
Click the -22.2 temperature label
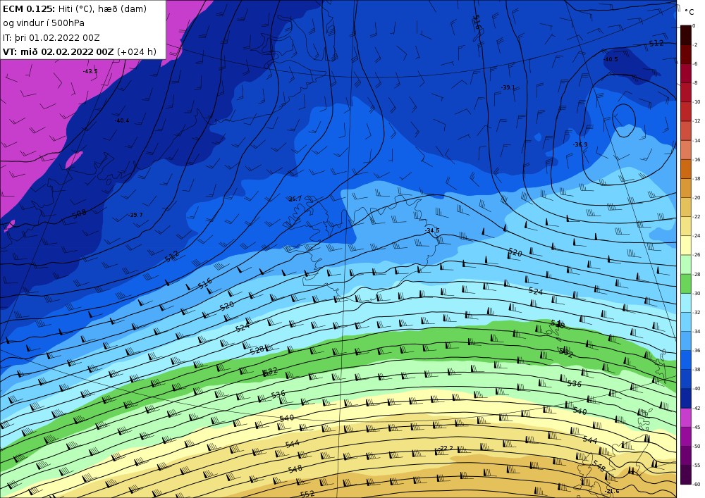pyautogui.click(x=446, y=448)
